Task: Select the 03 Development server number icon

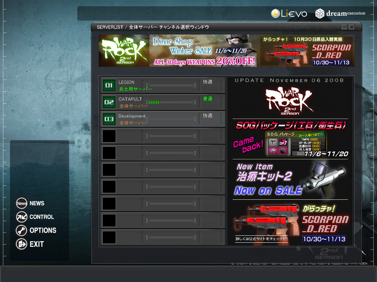Action: (109, 119)
